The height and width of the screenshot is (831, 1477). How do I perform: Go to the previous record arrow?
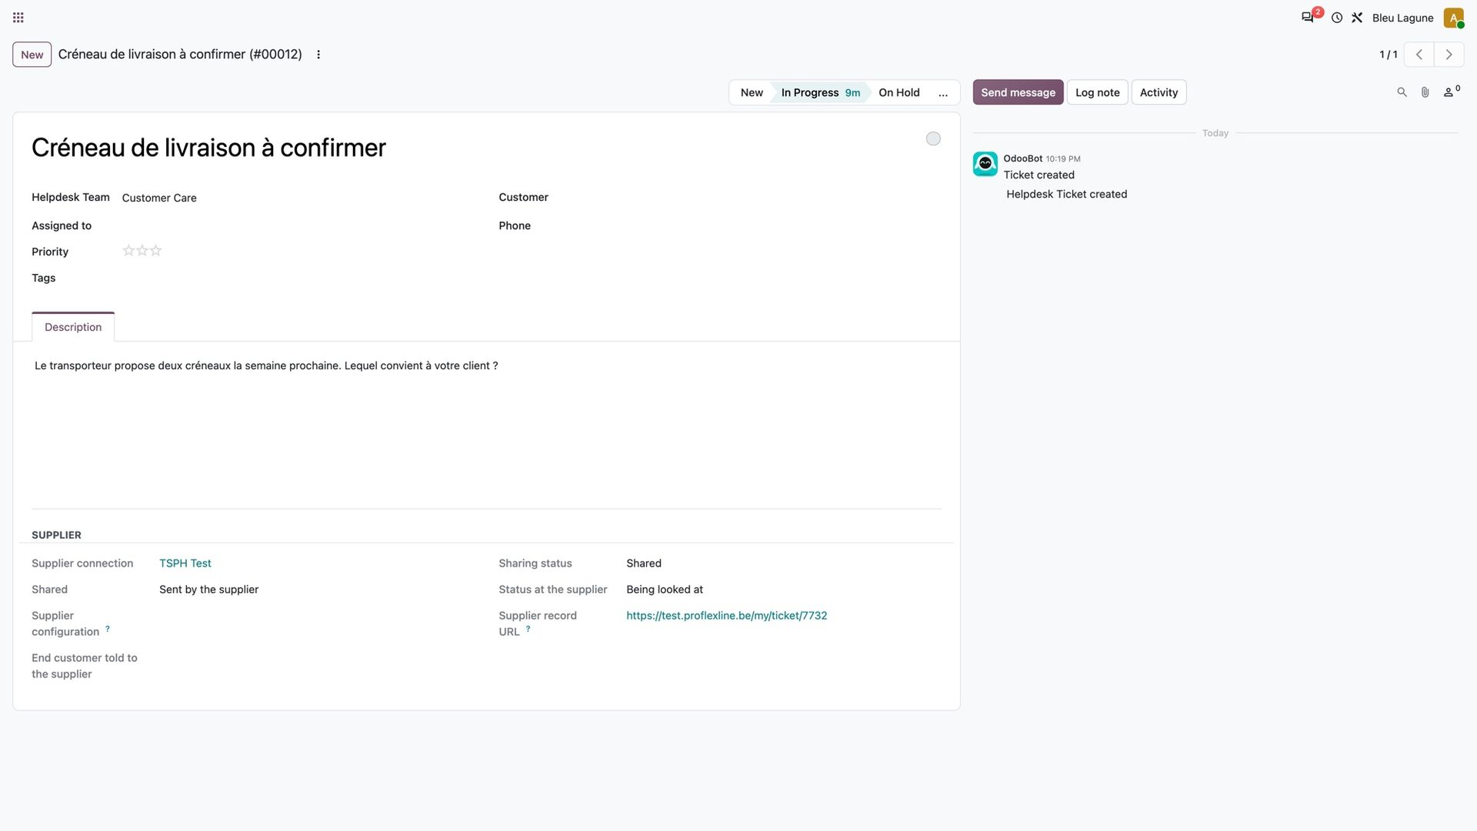1419,55
